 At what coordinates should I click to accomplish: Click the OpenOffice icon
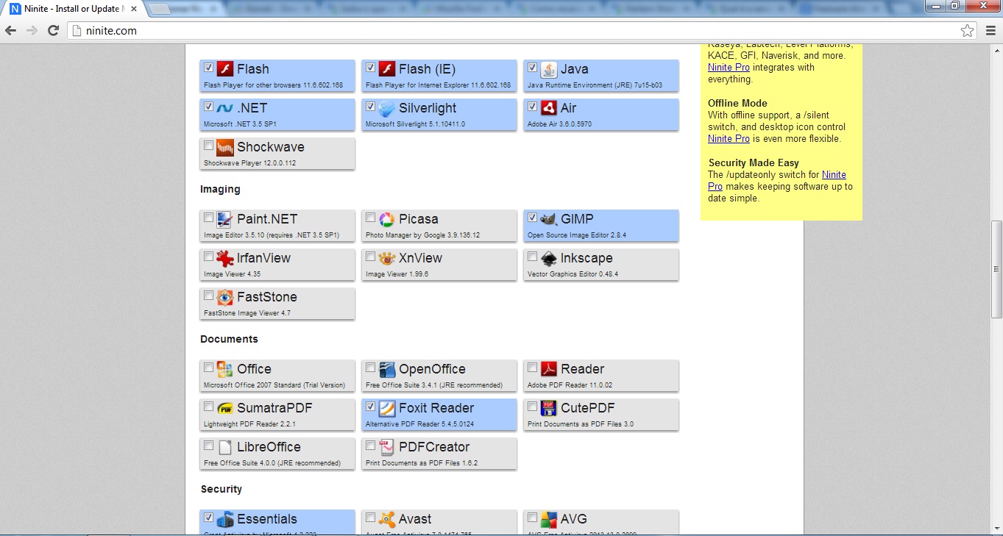tap(387, 369)
